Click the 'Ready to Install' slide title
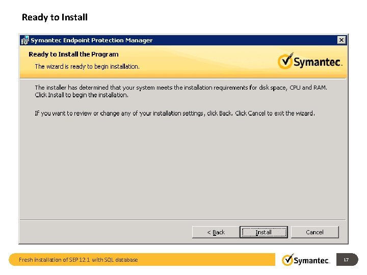Image resolution: width=367 pixels, height=275 pixels. (55, 17)
